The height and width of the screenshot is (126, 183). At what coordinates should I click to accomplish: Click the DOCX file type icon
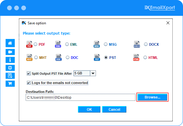137,45
